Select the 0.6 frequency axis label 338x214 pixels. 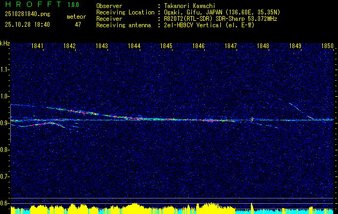(5, 203)
